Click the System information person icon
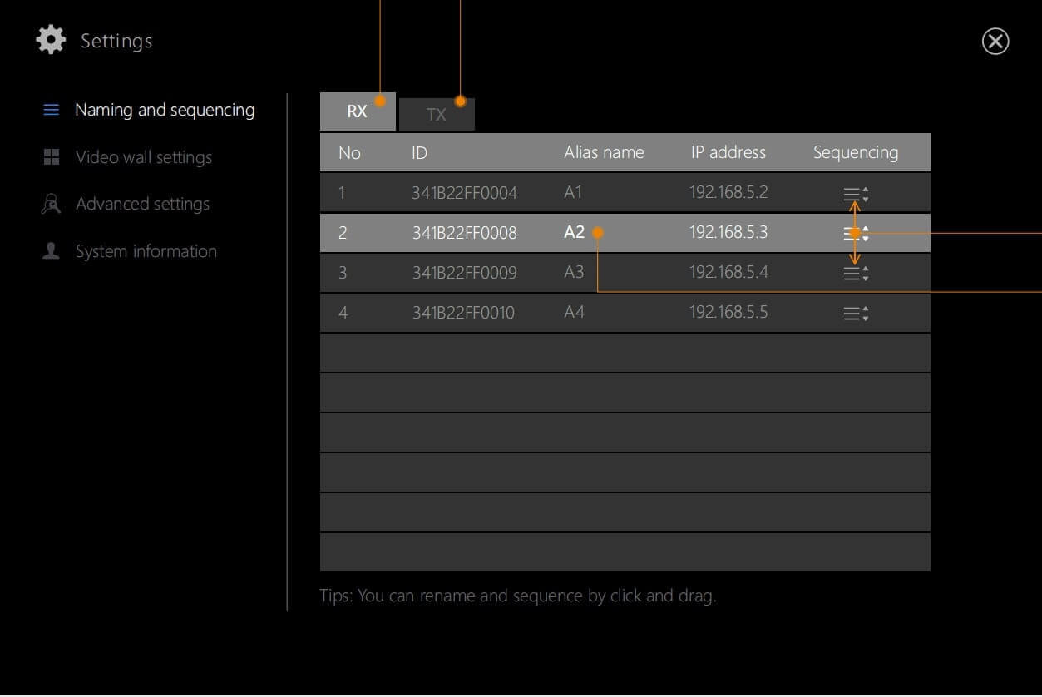 (52, 251)
